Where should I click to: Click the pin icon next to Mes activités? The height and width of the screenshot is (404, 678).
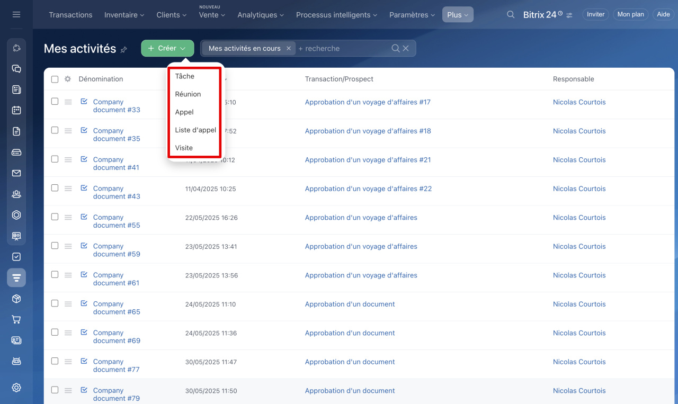tap(124, 50)
